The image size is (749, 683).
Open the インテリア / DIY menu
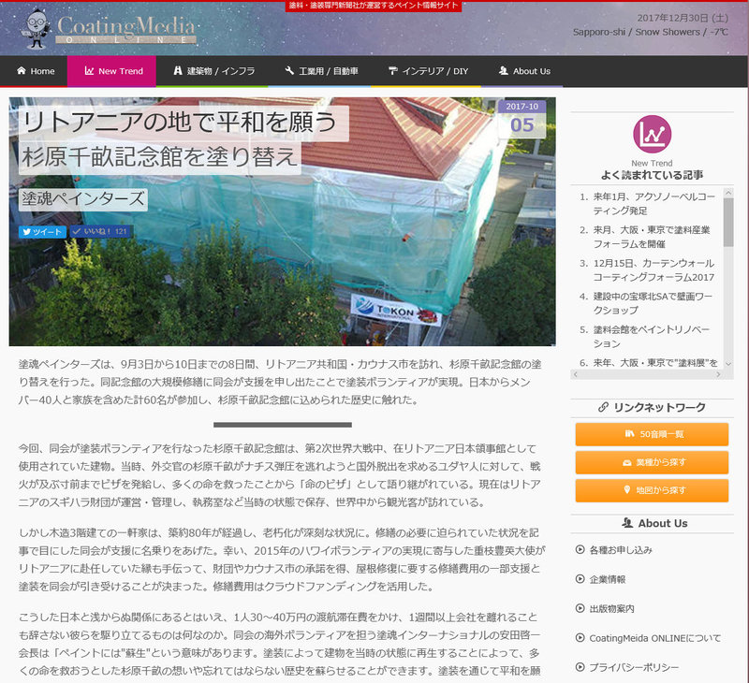click(428, 71)
